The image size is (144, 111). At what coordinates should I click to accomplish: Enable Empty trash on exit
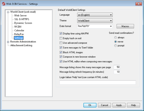pos(61,38)
